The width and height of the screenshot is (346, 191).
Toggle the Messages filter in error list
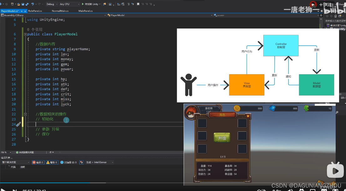point(69,162)
